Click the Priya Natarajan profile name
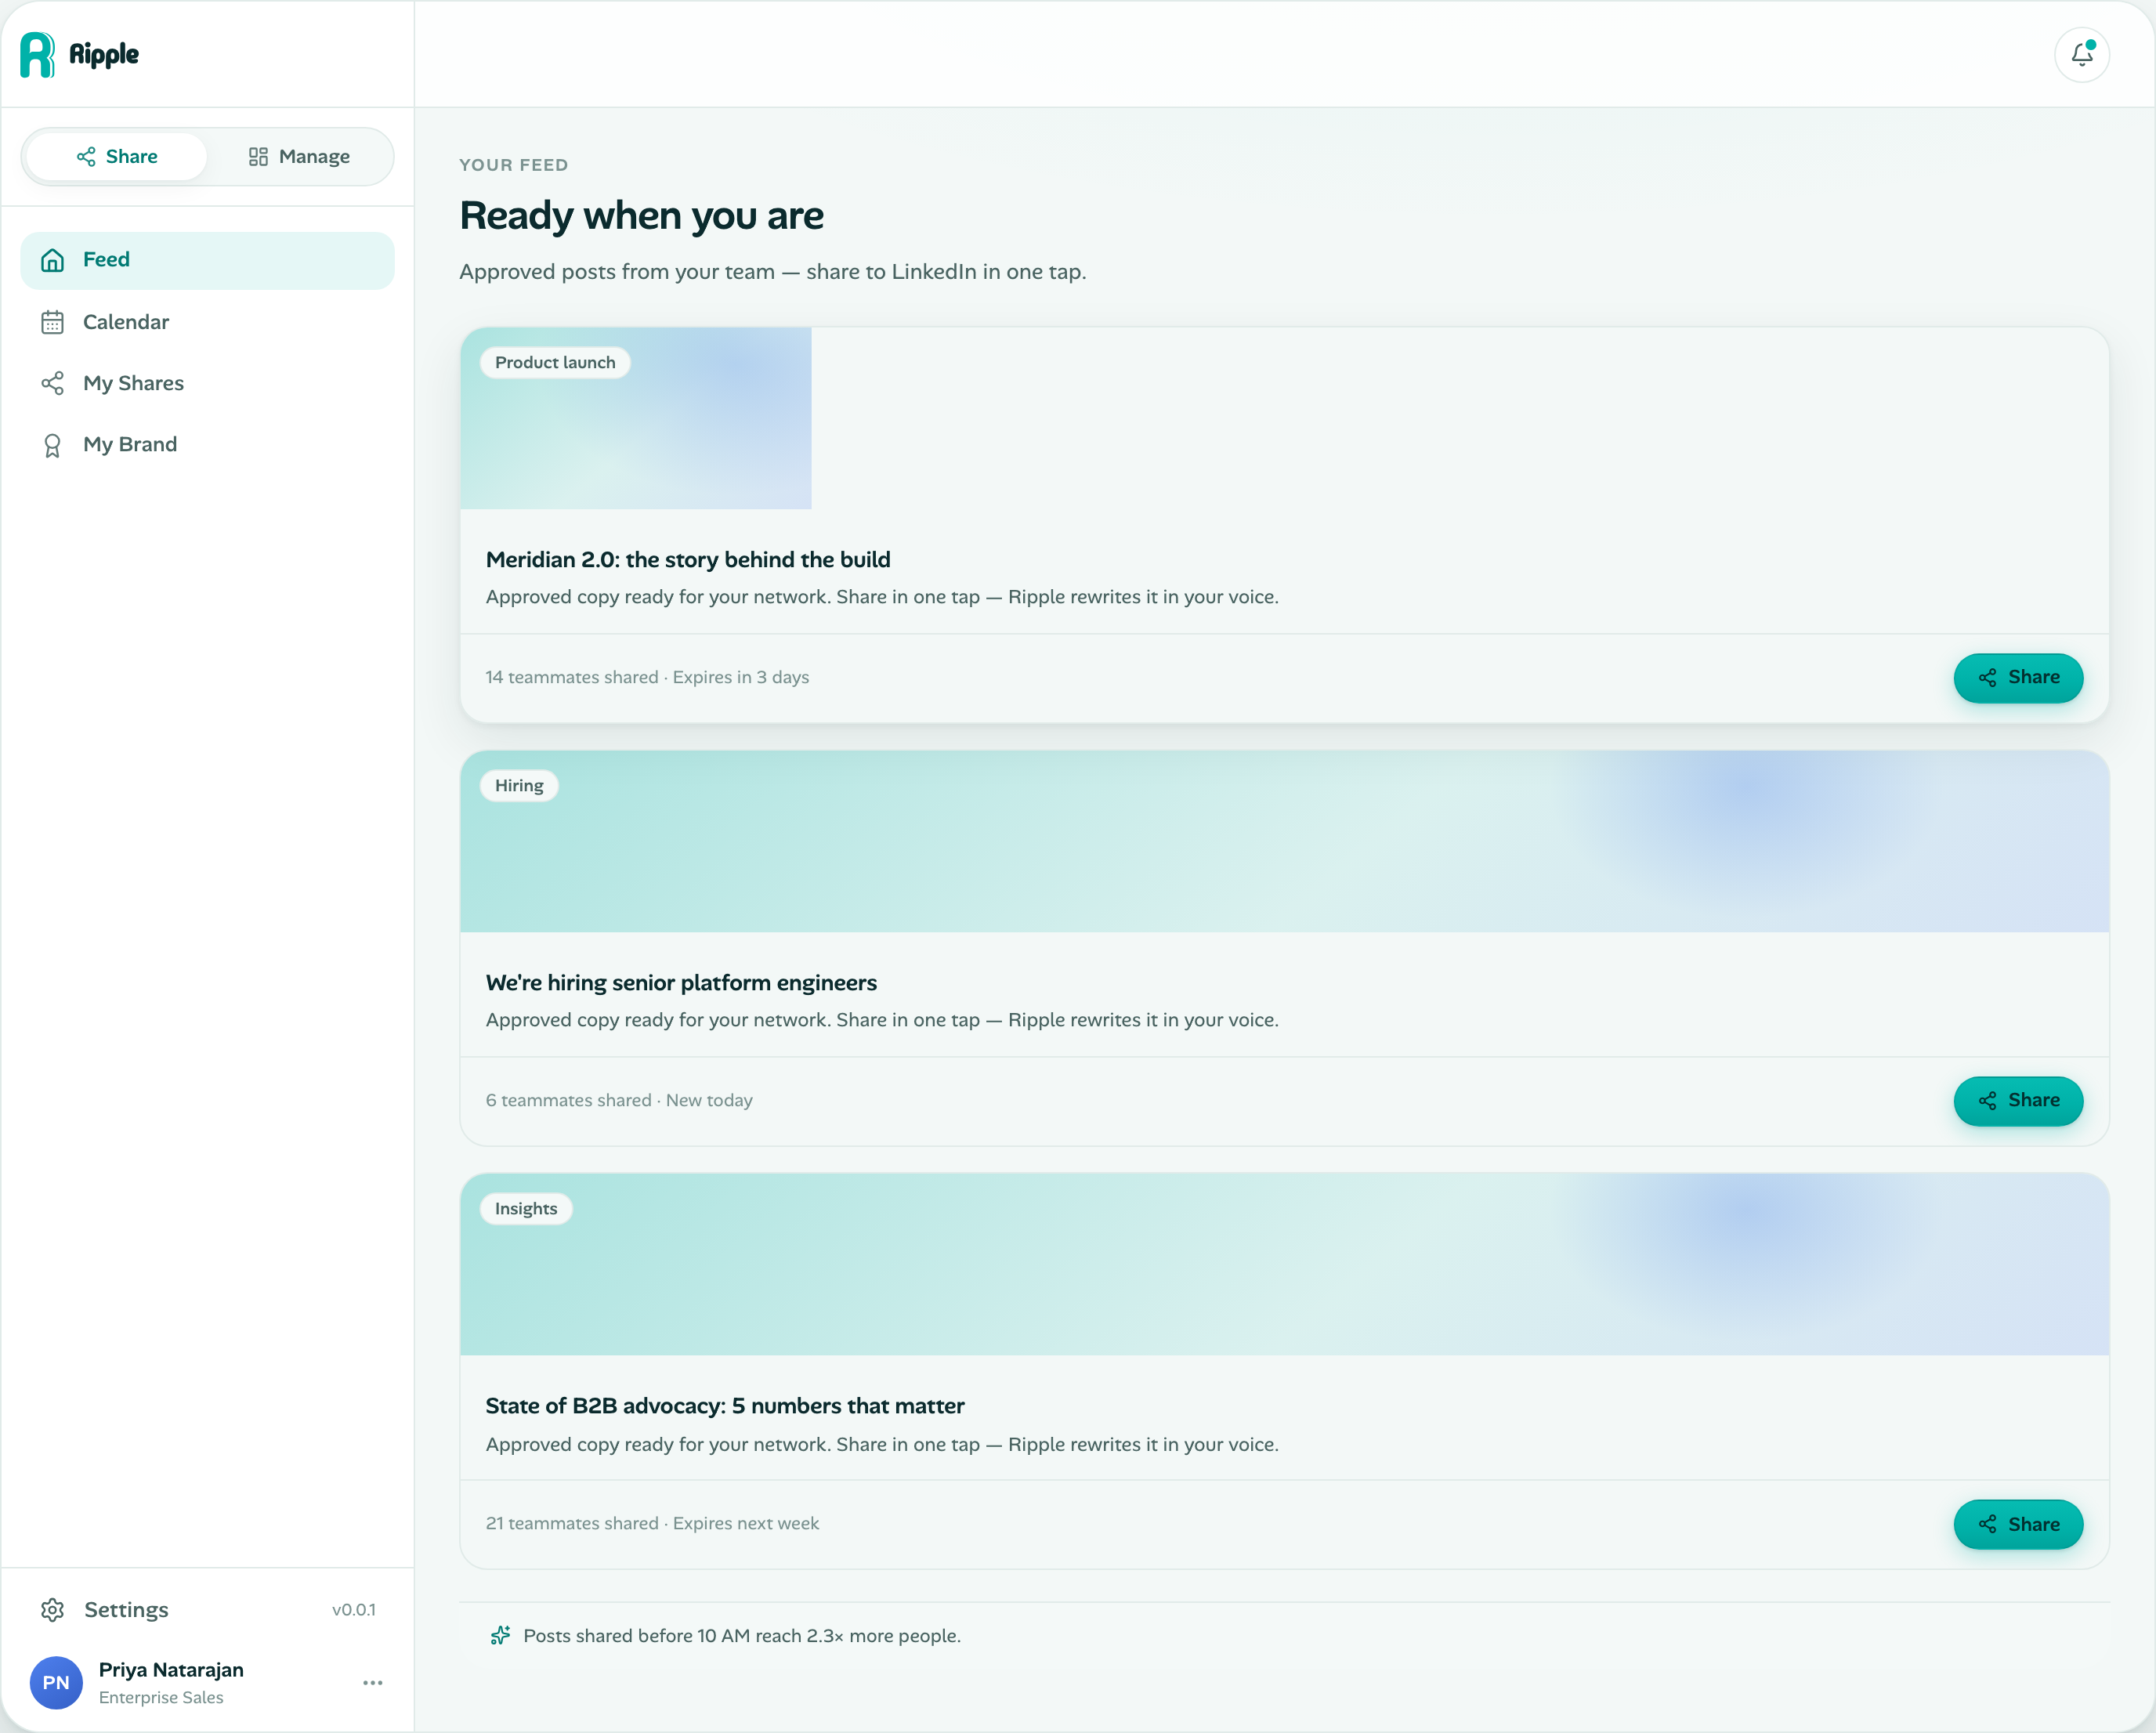The width and height of the screenshot is (2156, 1733). tap(171, 1669)
